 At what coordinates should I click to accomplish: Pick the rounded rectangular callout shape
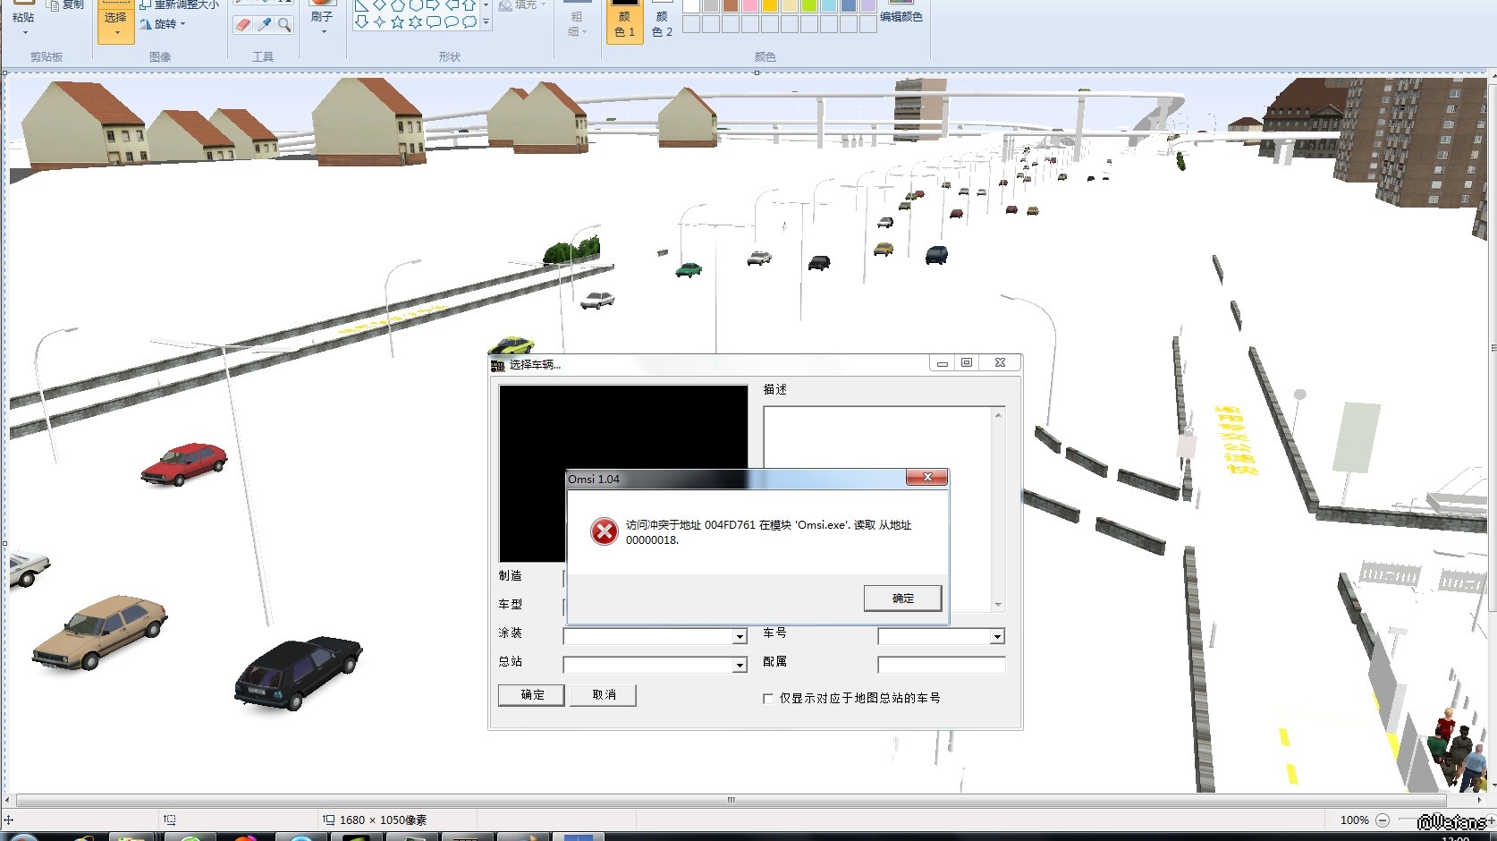coord(433,22)
